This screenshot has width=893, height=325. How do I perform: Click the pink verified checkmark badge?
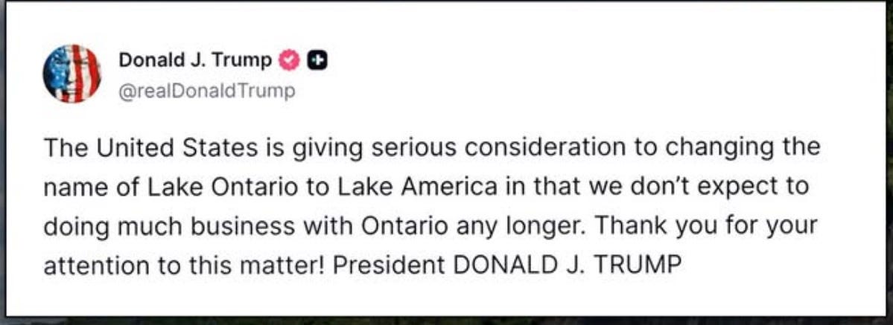click(x=289, y=60)
